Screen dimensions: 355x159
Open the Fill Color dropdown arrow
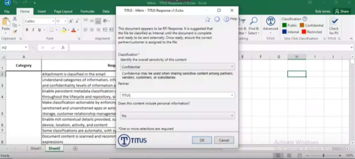pos(68,30)
